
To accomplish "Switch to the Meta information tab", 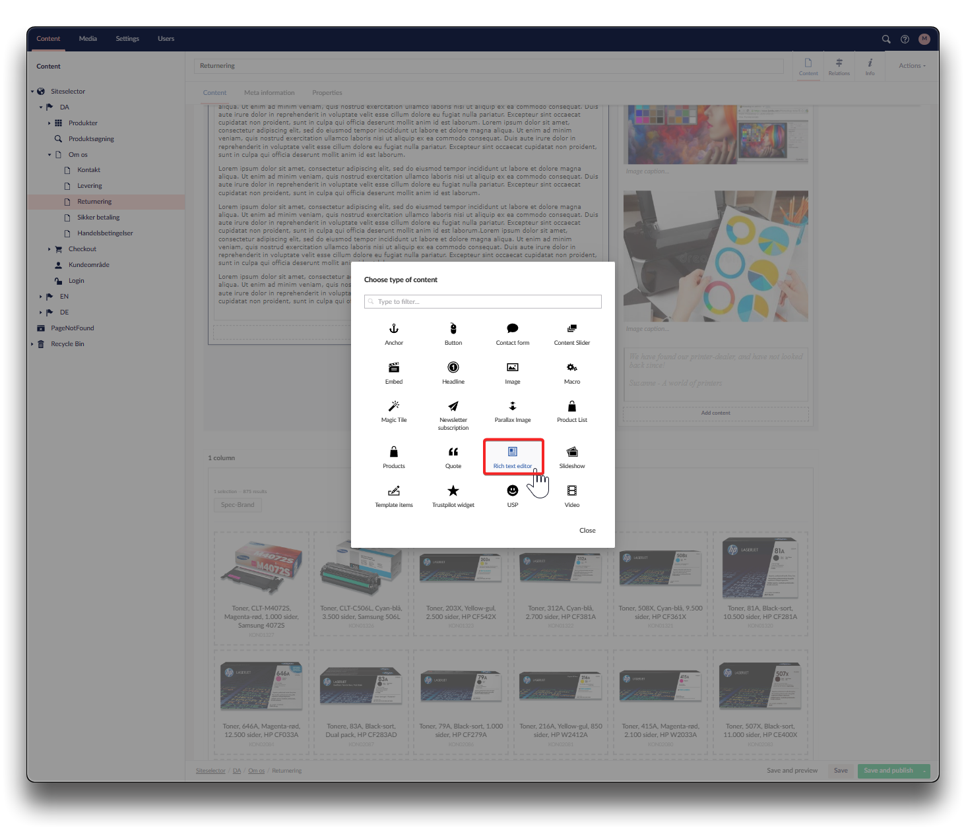I will click(x=269, y=93).
